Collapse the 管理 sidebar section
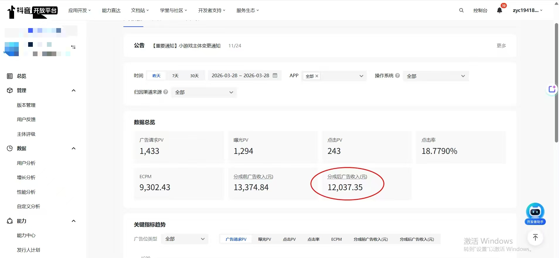559x258 pixels. pos(74,90)
